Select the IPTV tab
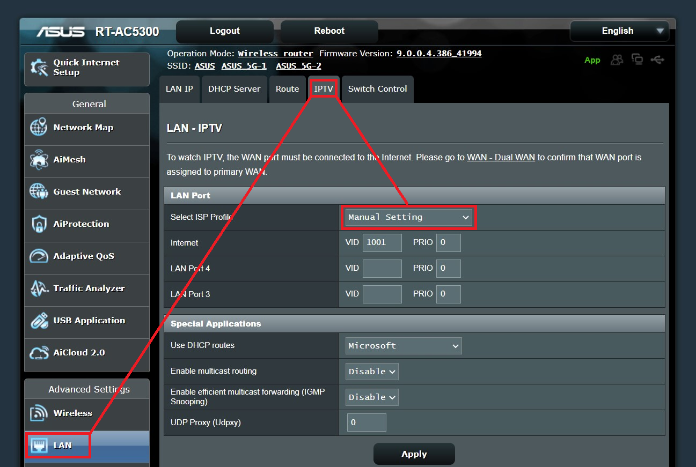 click(324, 89)
